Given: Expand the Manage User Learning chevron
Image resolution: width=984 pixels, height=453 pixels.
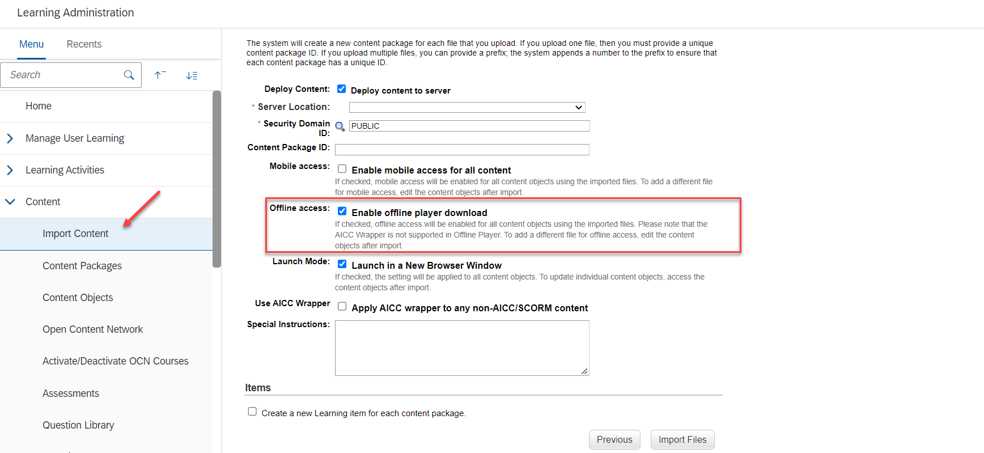Looking at the screenshot, I should pyautogui.click(x=10, y=138).
